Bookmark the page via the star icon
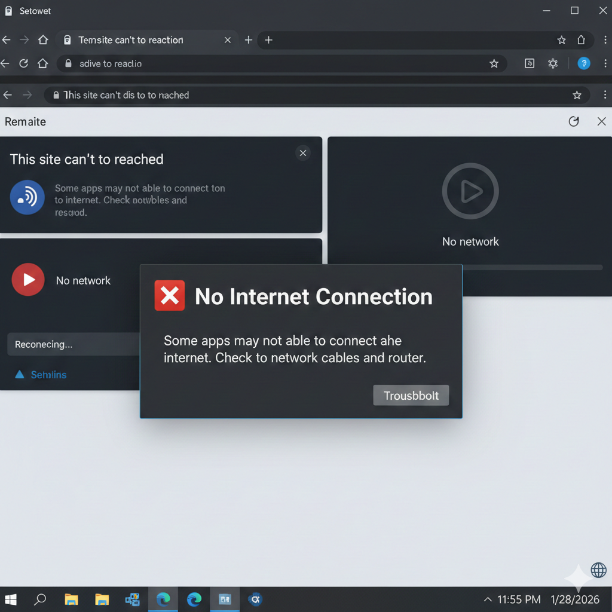Image resolution: width=612 pixels, height=612 pixels. click(494, 63)
